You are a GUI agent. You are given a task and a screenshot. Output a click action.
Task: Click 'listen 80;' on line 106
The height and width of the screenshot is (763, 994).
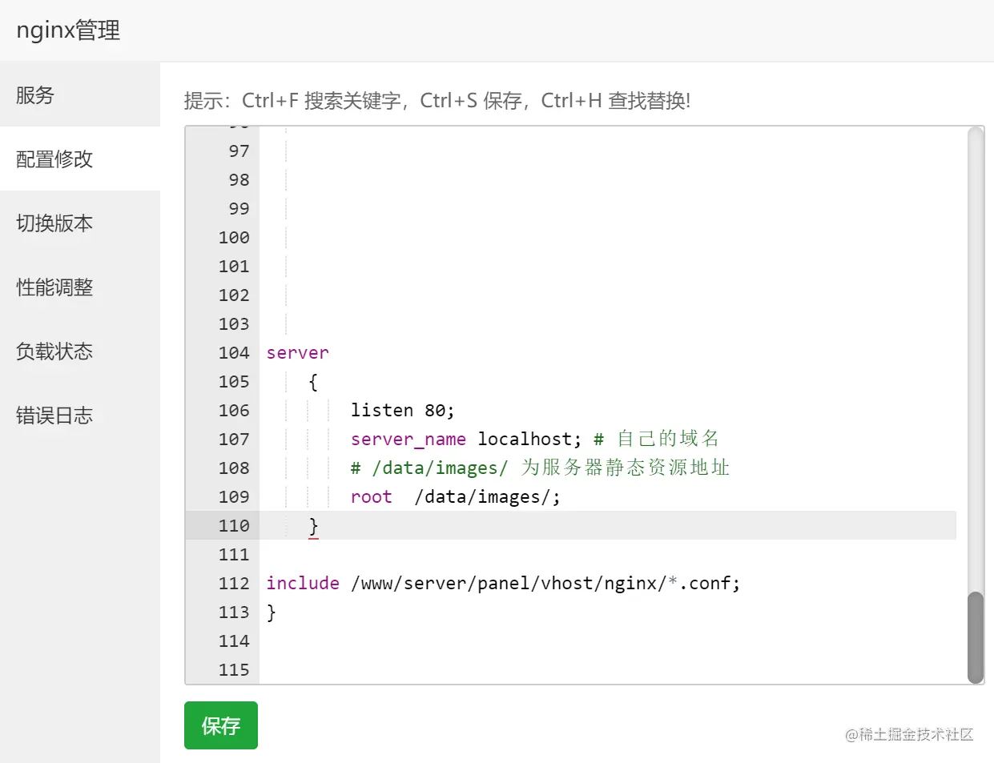point(402,410)
